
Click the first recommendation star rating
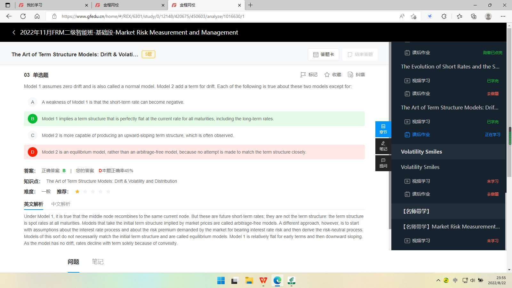tap(77, 191)
